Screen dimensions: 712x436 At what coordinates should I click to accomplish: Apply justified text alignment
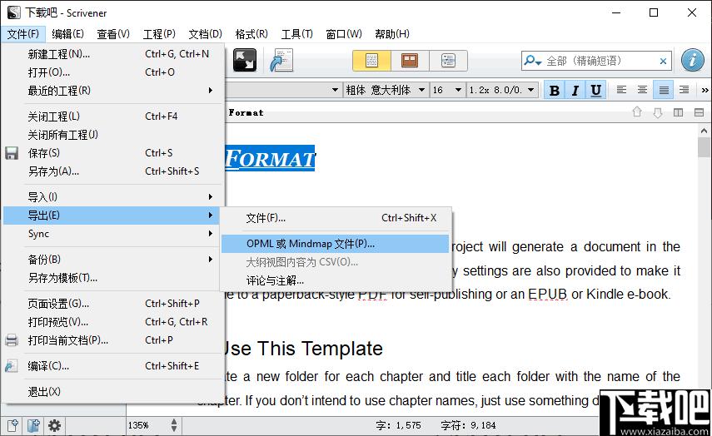click(x=664, y=90)
